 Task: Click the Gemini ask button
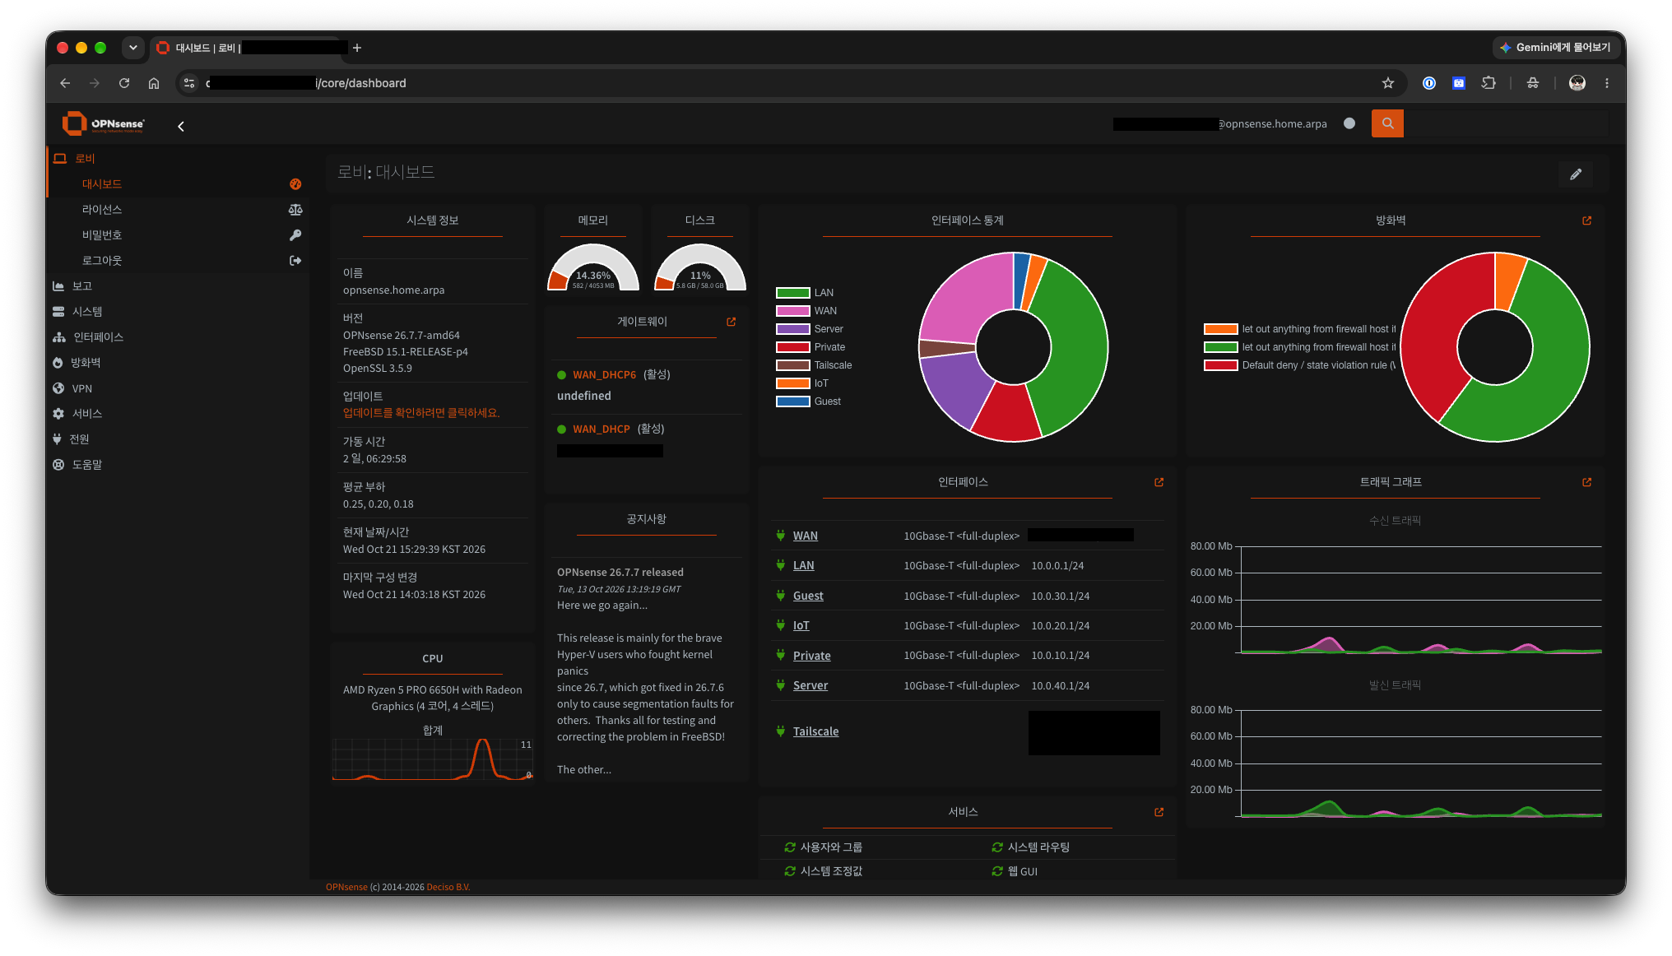(1554, 48)
